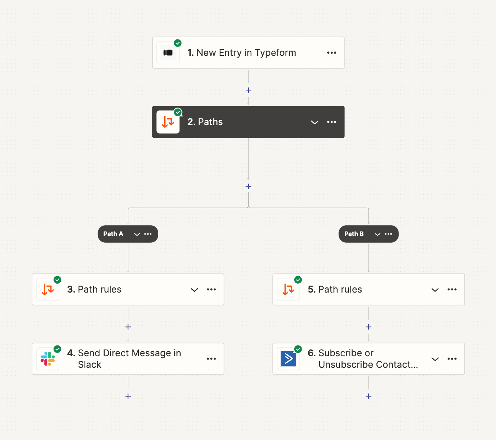Open the Path A dropdown chevron
The height and width of the screenshot is (440, 496).
point(137,234)
